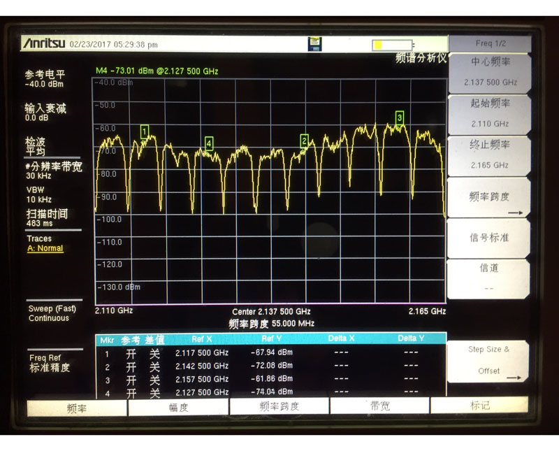Click 关 for marker 3 row

tap(154, 380)
